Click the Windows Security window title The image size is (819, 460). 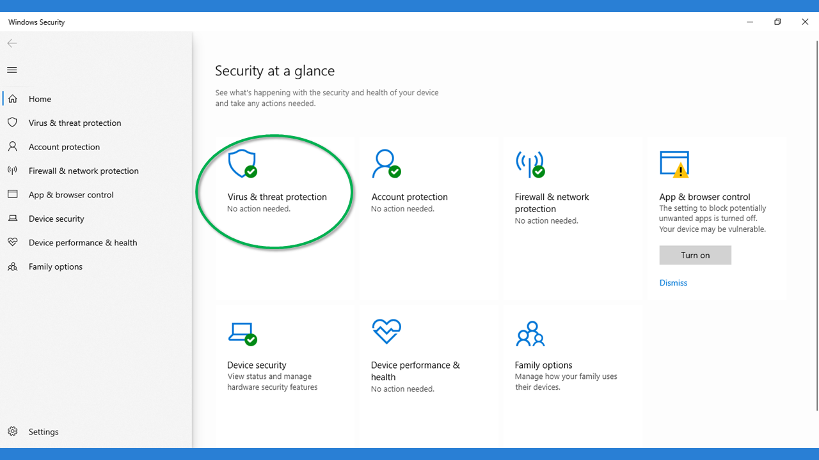(36, 22)
